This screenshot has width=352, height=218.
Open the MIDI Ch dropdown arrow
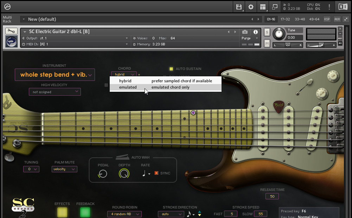click(x=127, y=44)
